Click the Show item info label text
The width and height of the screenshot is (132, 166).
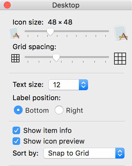pos(47,130)
